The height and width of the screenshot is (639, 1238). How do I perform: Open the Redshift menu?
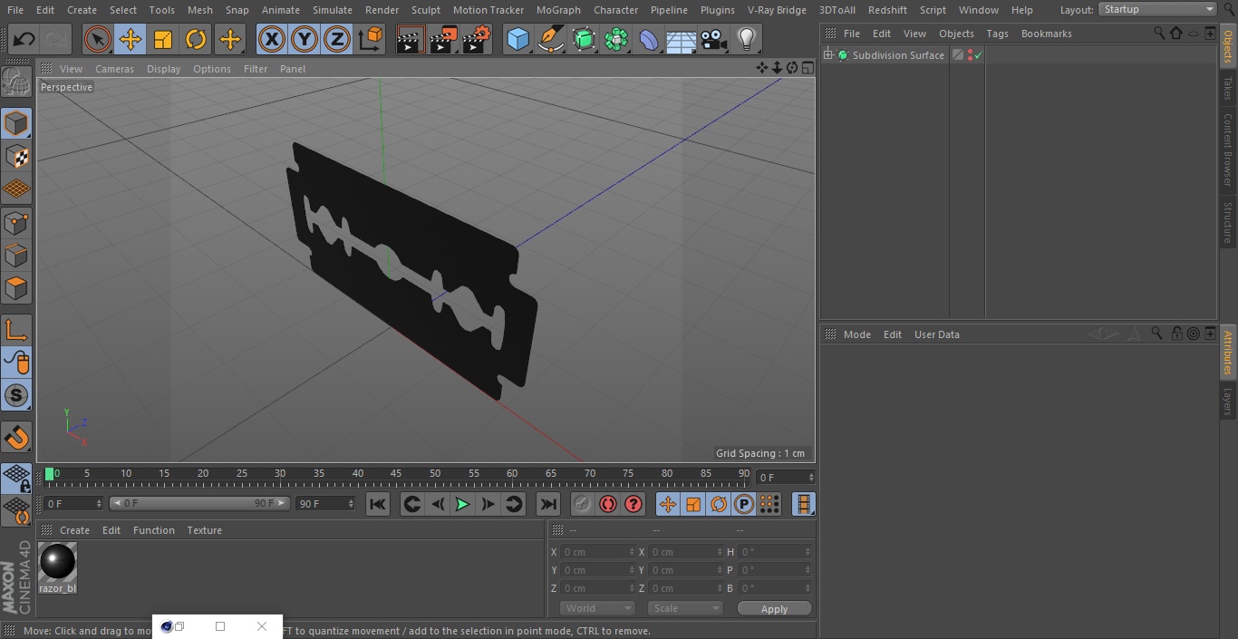(x=887, y=10)
